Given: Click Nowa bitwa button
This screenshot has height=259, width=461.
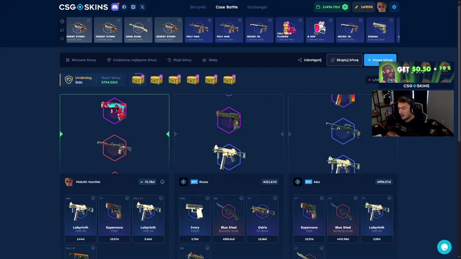Looking at the screenshot, I should click(380, 60).
